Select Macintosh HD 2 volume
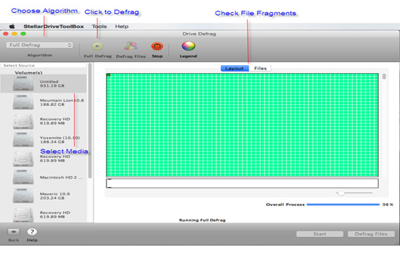This screenshot has width=400, height=261. [43, 177]
